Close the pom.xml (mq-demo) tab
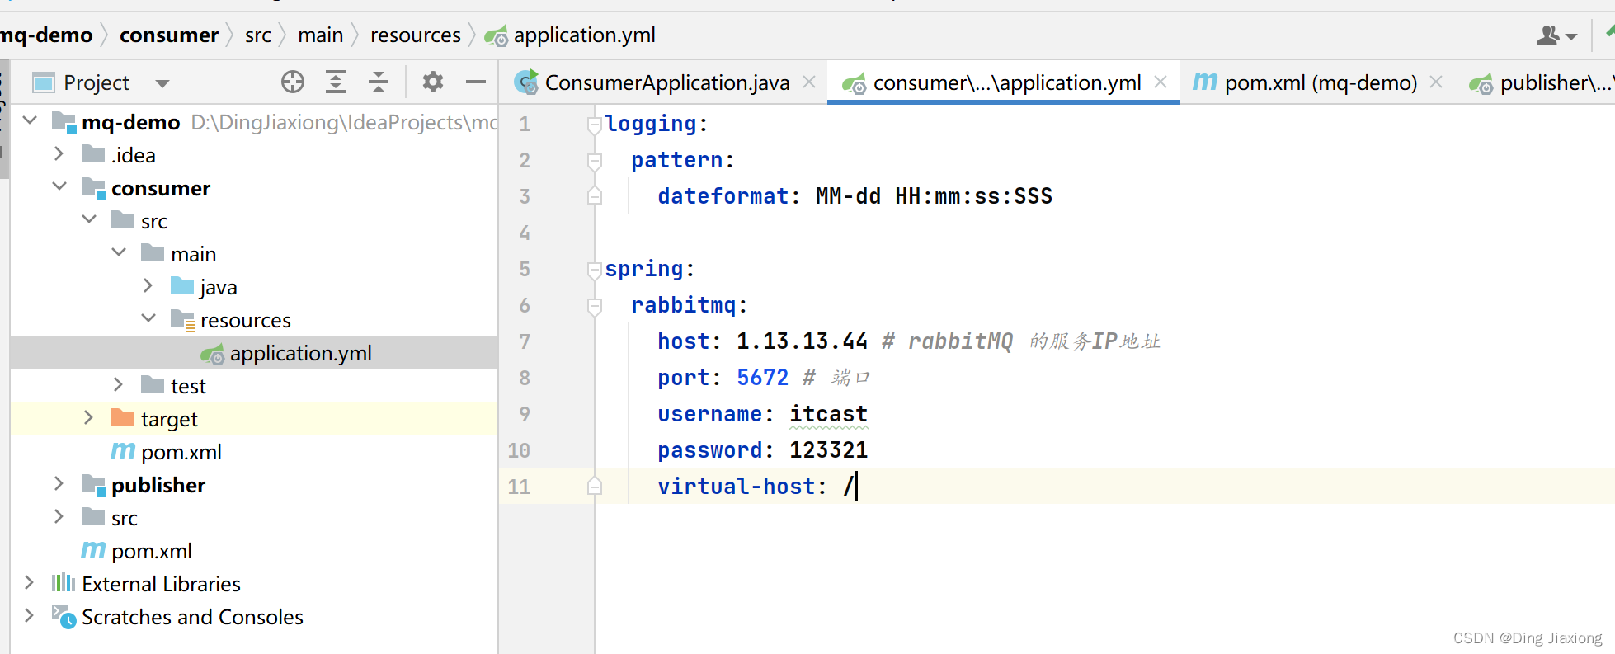 (x=1436, y=82)
